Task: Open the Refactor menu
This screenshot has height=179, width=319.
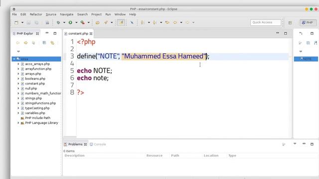Action: (36, 14)
